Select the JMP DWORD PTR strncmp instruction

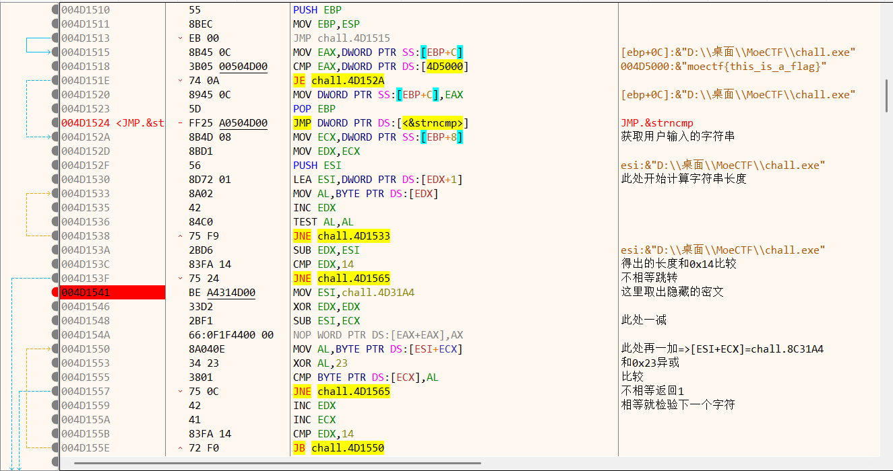coord(381,123)
